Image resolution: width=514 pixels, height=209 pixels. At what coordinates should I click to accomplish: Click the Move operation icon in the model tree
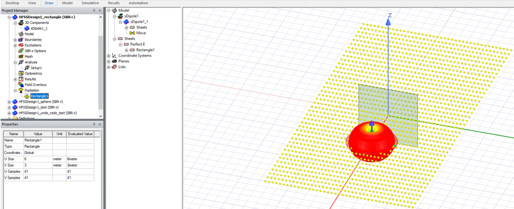(x=133, y=33)
